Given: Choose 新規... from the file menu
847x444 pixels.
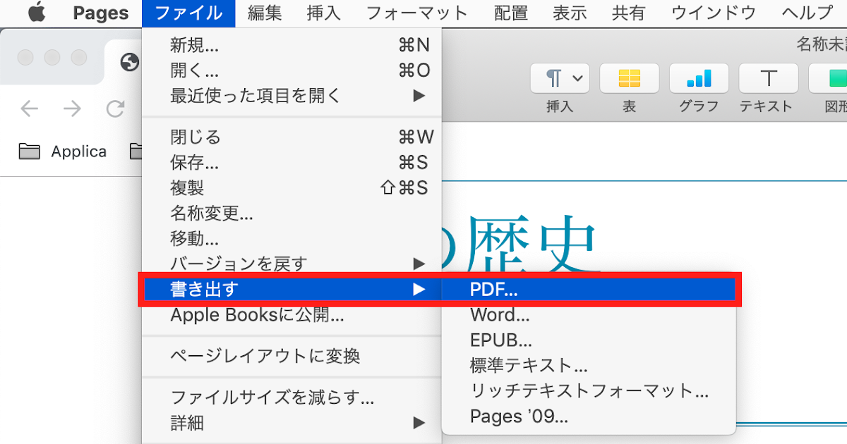Looking at the screenshot, I should click(292, 46).
